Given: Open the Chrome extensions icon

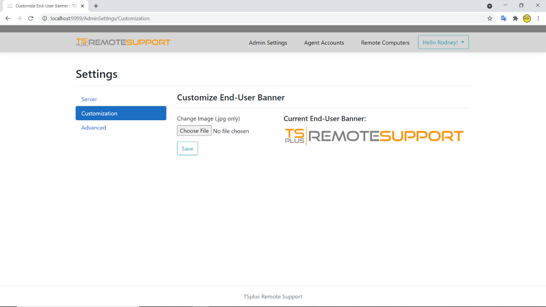Looking at the screenshot, I should pyautogui.click(x=515, y=18).
